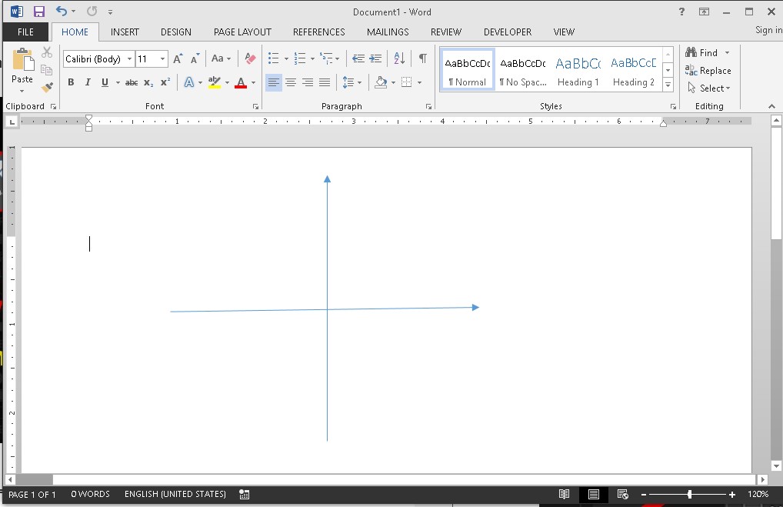The height and width of the screenshot is (507, 783).
Task: Click the Increase Indent icon
Action: [x=375, y=58]
